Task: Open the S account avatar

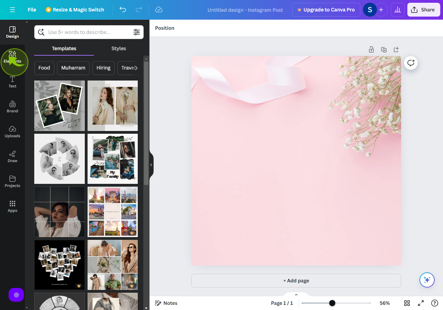Action: pos(370,10)
